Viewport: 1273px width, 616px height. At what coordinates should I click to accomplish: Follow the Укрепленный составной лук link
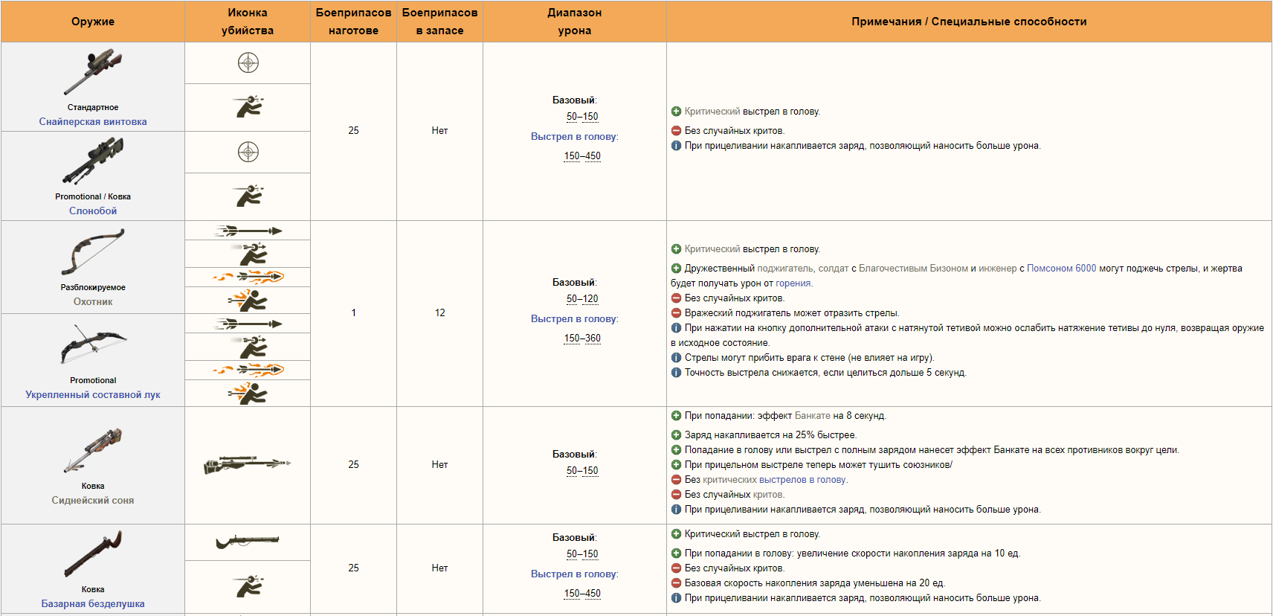pos(93,394)
